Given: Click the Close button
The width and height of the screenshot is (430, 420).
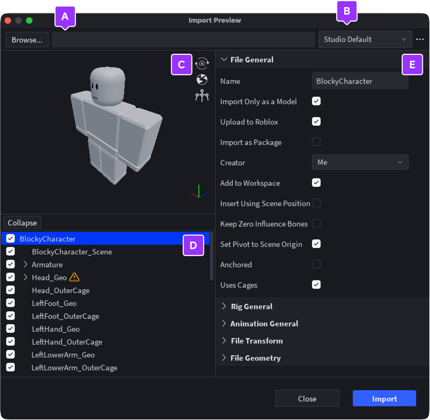Looking at the screenshot, I should 307,398.
